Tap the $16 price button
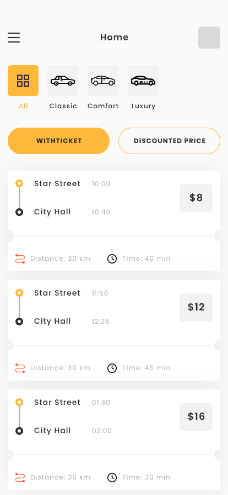This screenshot has width=228, height=495. point(196,417)
